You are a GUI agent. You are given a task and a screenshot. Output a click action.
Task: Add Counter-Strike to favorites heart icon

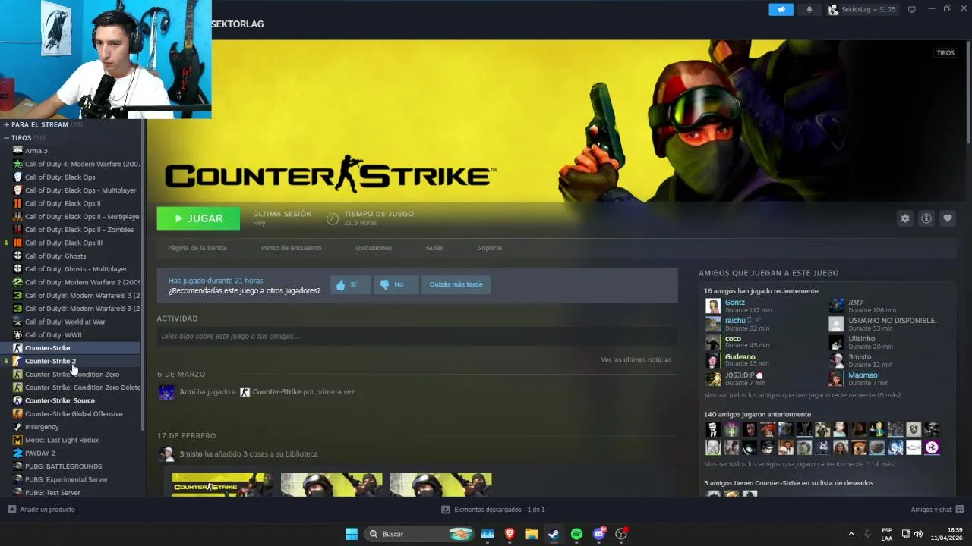[947, 218]
